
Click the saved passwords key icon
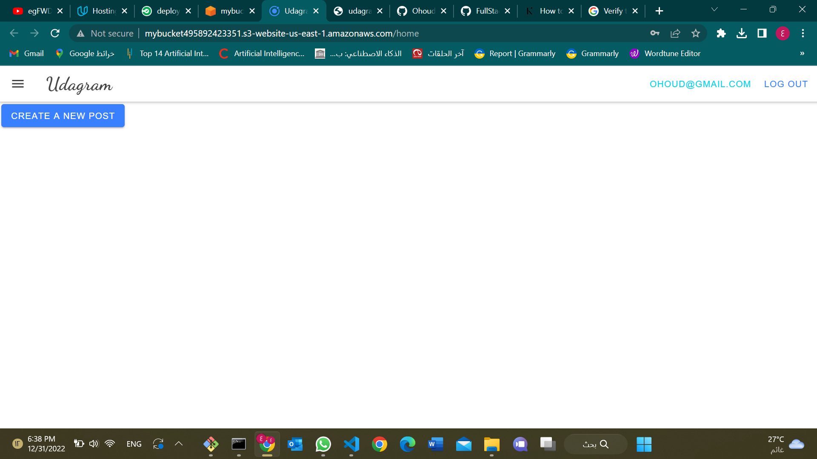654,33
